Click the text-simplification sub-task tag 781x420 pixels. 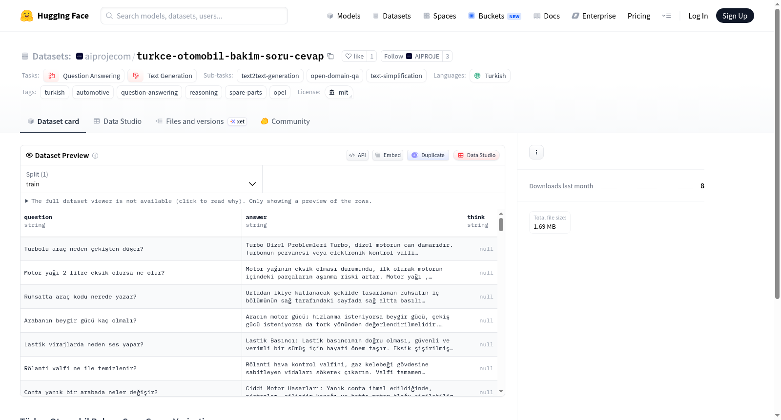click(x=396, y=76)
